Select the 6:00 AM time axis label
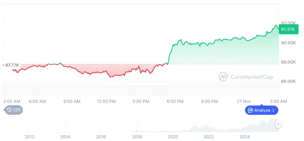The width and height of the screenshot is (304, 141). point(37,101)
